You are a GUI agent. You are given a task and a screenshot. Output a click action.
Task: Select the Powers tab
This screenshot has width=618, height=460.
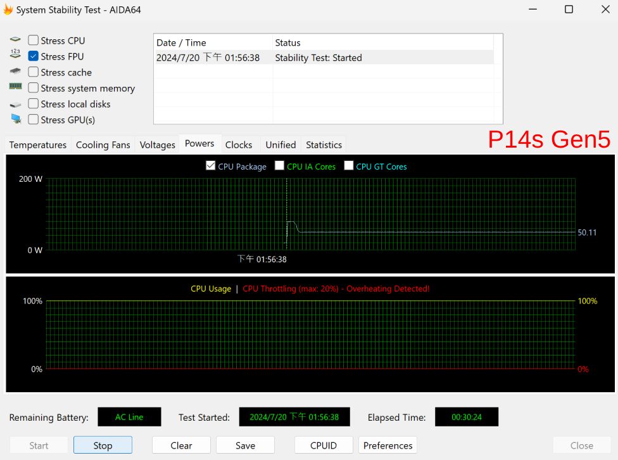click(199, 144)
